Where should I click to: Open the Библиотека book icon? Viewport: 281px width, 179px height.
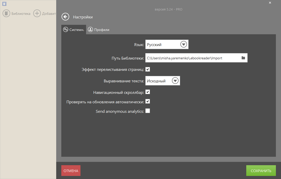pos(6,14)
